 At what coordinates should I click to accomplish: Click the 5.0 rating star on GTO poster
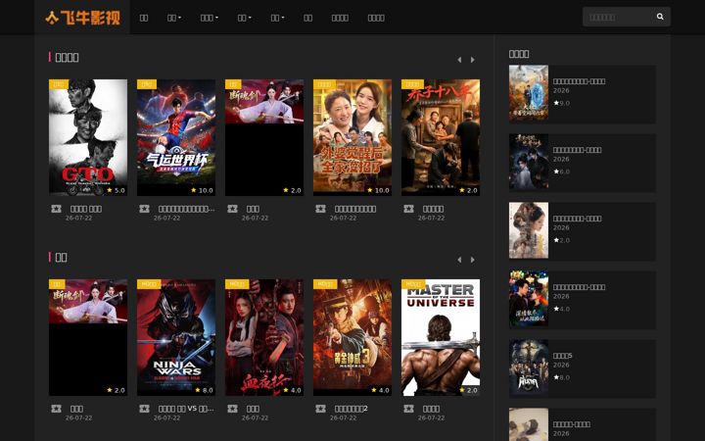(x=110, y=190)
